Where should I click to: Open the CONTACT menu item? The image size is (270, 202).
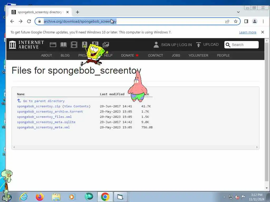(x=156, y=55)
